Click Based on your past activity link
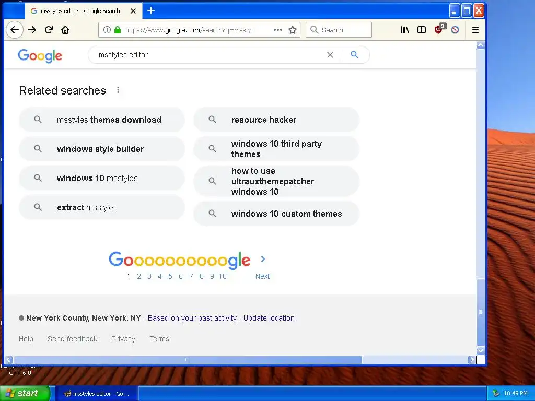Viewport: 535px width, 401px height. coord(192,318)
